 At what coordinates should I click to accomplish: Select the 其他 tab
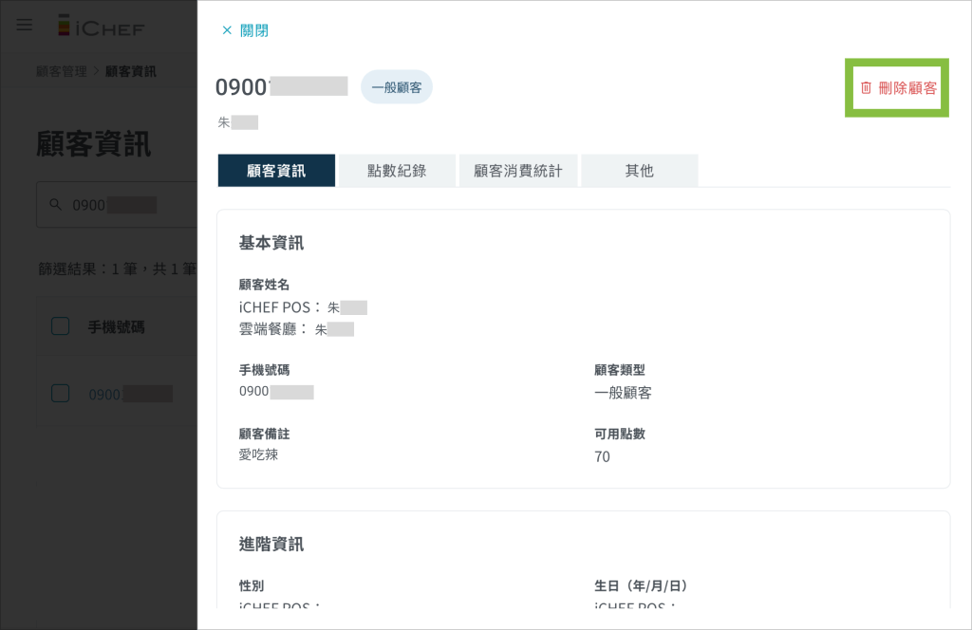pos(639,171)
